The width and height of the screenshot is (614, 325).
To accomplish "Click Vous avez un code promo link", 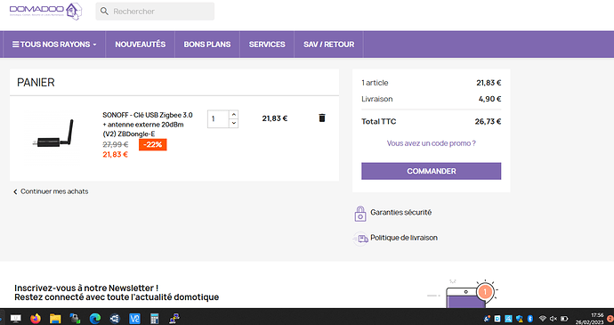I will [431, 143].
